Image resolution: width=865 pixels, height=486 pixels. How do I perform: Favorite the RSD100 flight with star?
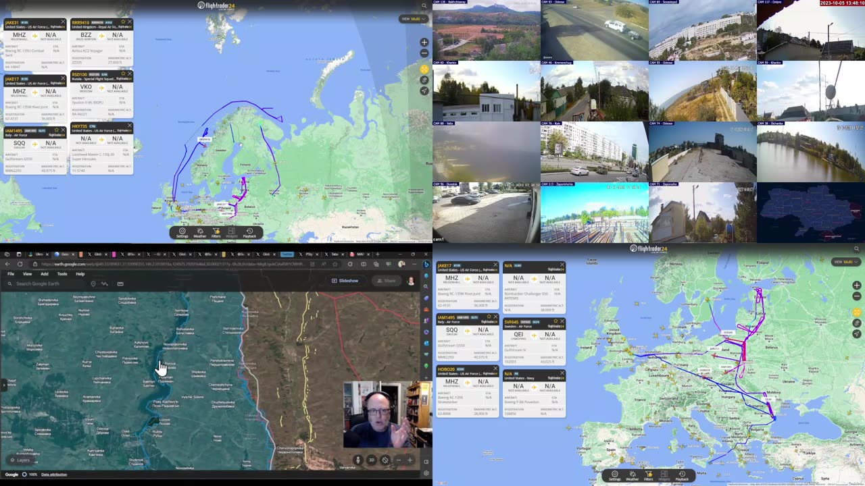pos(124,74)
